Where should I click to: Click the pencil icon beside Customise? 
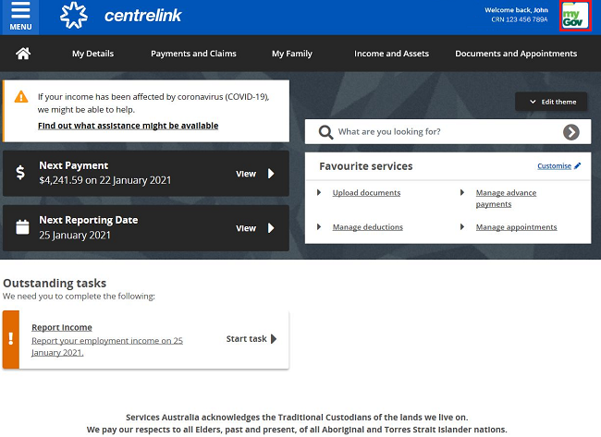578,166
